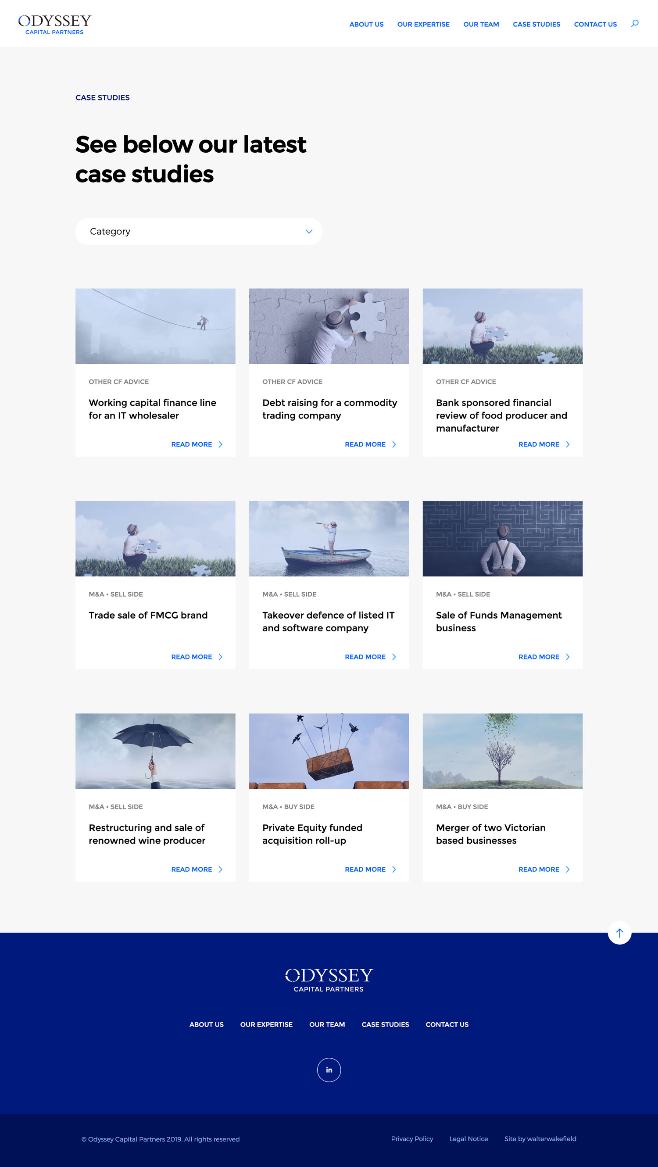Open About Us in the top navigation
Viewport: 658px width, 1167px height.
tap(366, 25)
